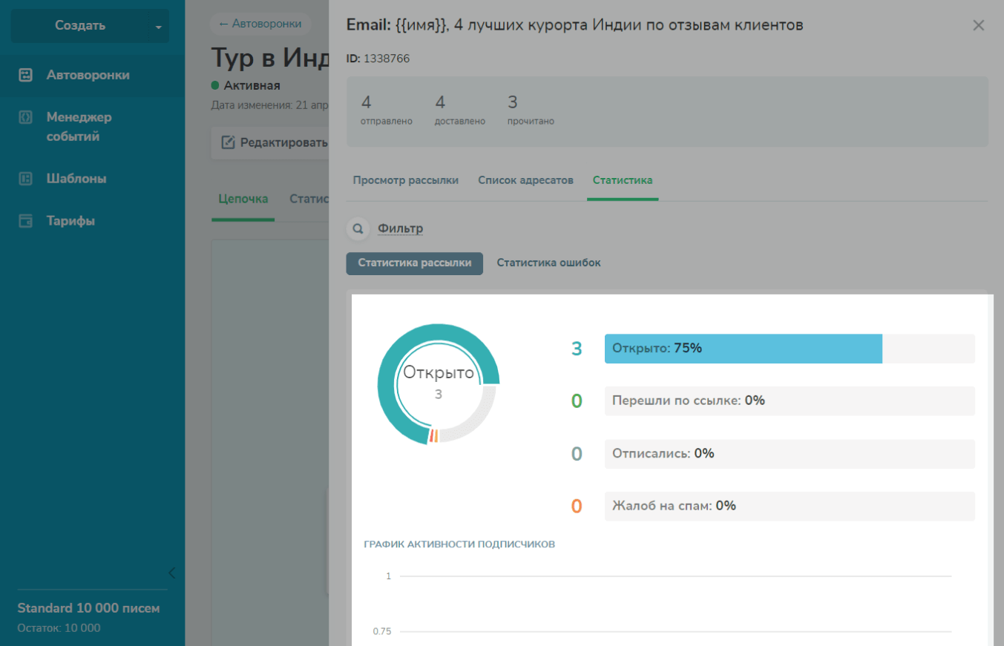Select the Статистика tab

point(622,180)
